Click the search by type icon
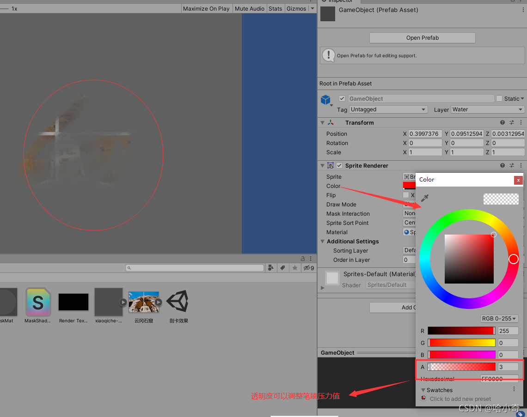 (x=271, y=268)
